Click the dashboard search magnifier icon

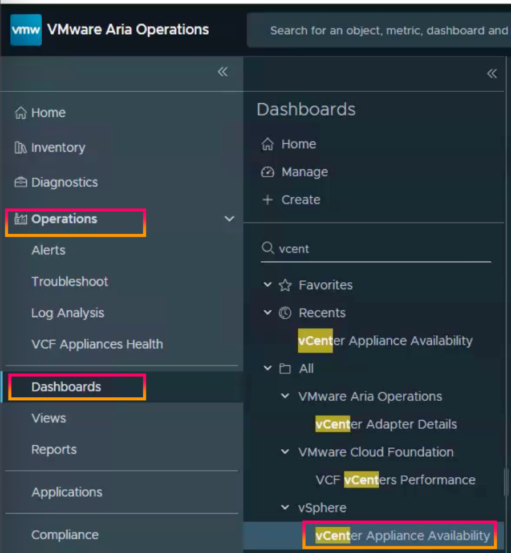[x=268, y=248]
